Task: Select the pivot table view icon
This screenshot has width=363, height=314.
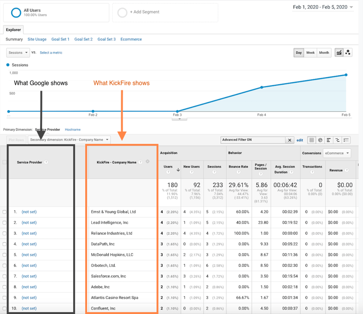Action: (x=346, y=140)
